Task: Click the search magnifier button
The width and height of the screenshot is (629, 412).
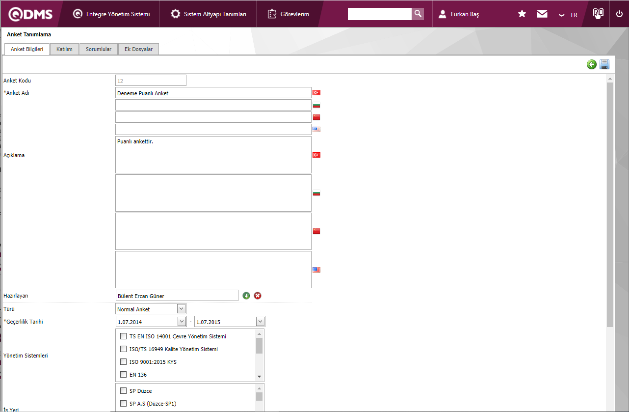Action: [x=418, y=14]
